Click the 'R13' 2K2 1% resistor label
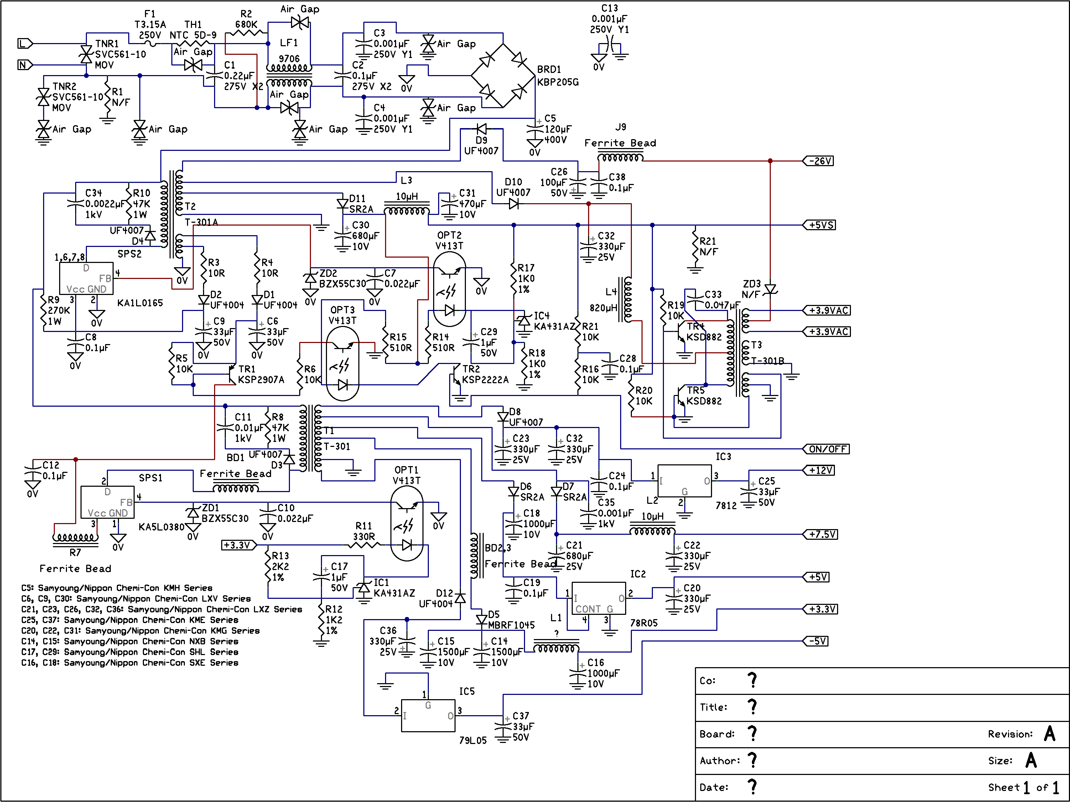 pos(281,556)
